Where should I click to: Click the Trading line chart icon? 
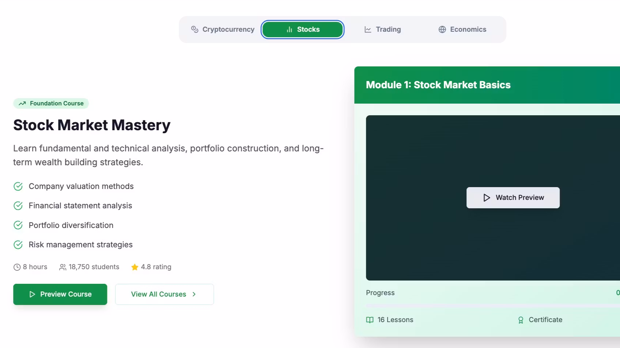point(368,30)
